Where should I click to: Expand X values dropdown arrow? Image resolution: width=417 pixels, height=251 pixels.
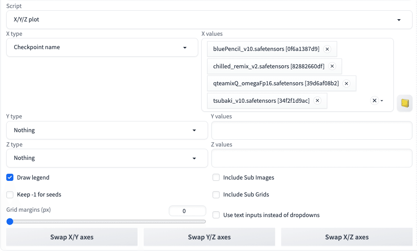coord(382,101)
